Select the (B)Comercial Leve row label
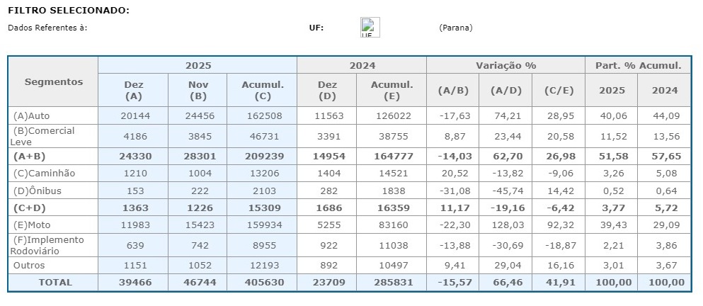The height and width of the screenshot is (306, 703). (x=43, y=135)
